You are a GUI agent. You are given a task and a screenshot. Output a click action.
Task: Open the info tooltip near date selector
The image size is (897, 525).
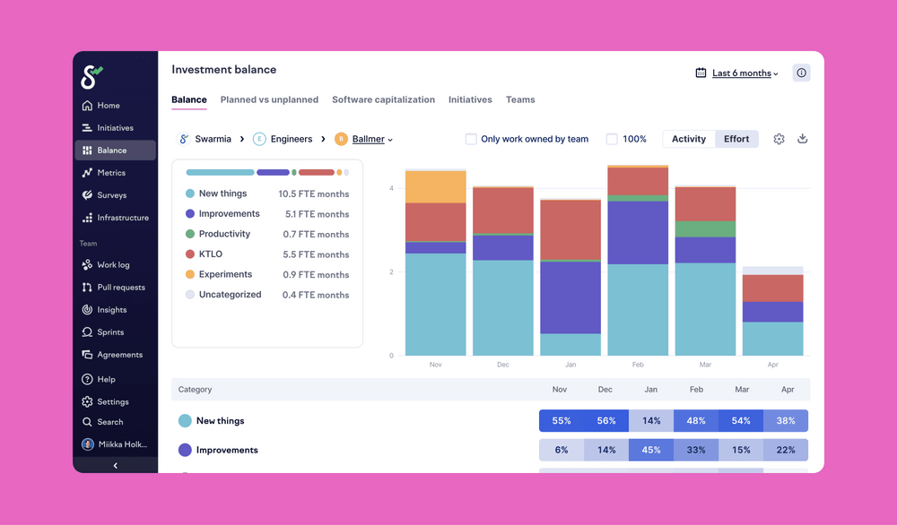pos(801,73)
